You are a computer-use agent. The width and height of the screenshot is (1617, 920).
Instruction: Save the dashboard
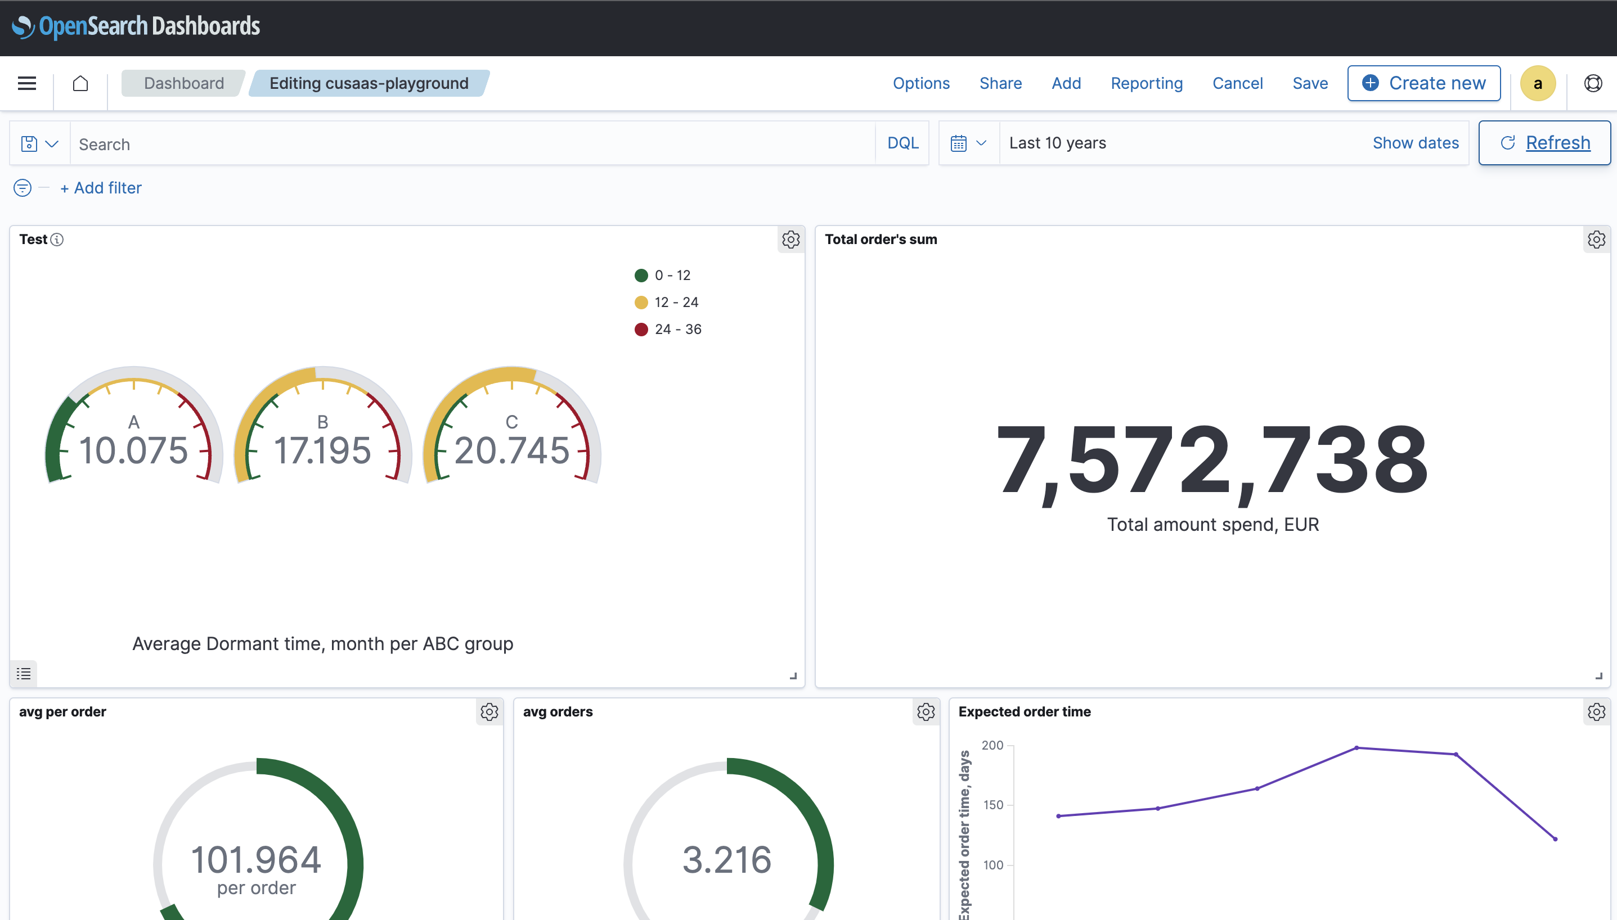click(1310, 83)
